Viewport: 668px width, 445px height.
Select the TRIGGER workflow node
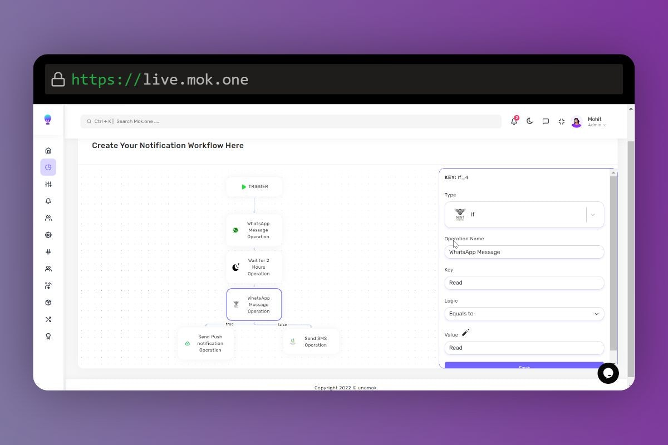point(254,187)
